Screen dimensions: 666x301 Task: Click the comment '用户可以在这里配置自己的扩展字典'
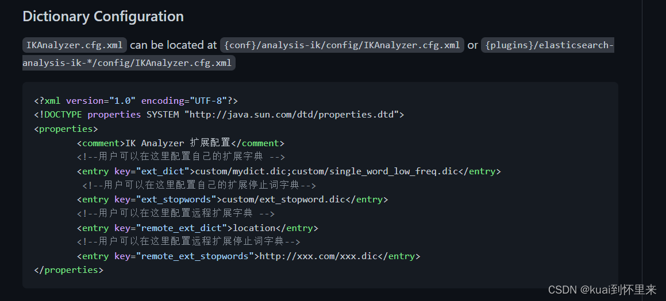pyautogui.click(x=181, y=157)
